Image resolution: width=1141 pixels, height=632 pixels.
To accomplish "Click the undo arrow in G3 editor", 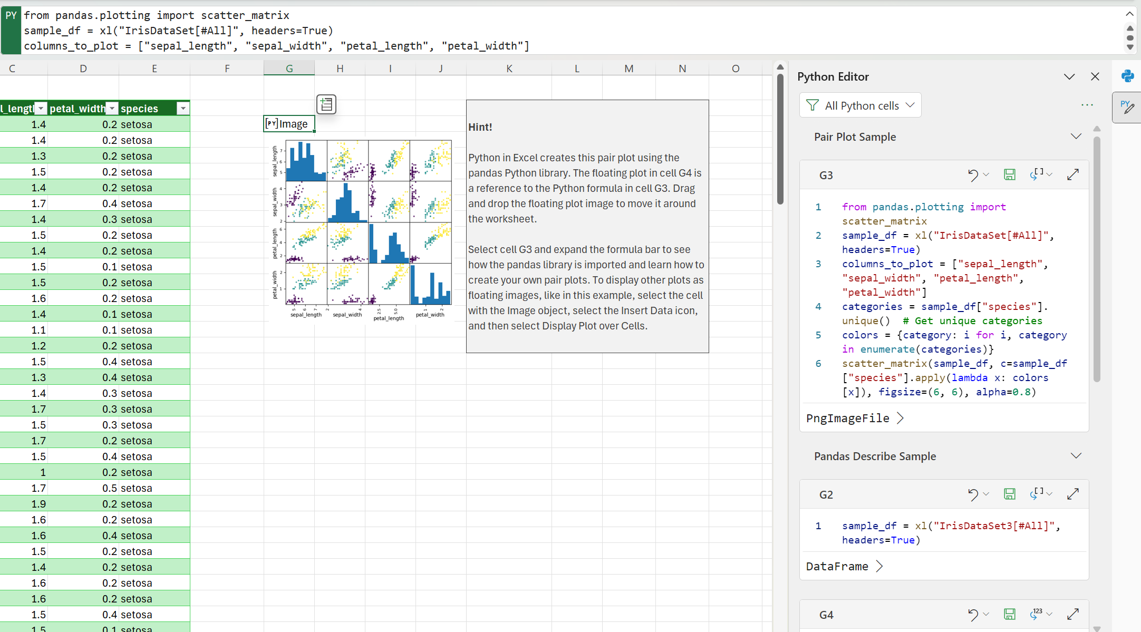I will coord(974,174).
